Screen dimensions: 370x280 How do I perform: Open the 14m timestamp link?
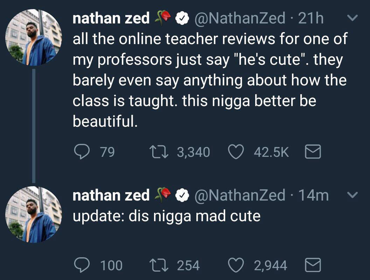click(x=313, y=195)
